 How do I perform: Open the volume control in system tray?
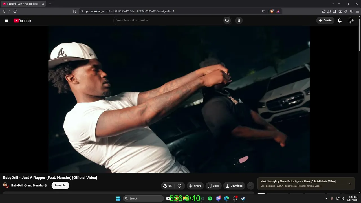click(342, 198)
